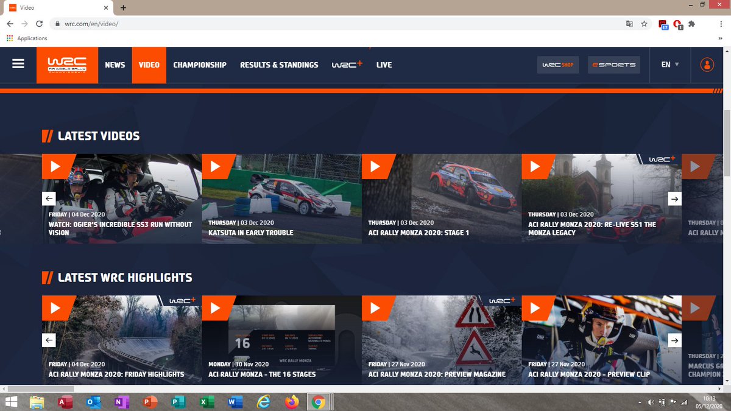The image size is (731, 411).
Task: Play the Friday Highlights video
Action: point(56,308)
